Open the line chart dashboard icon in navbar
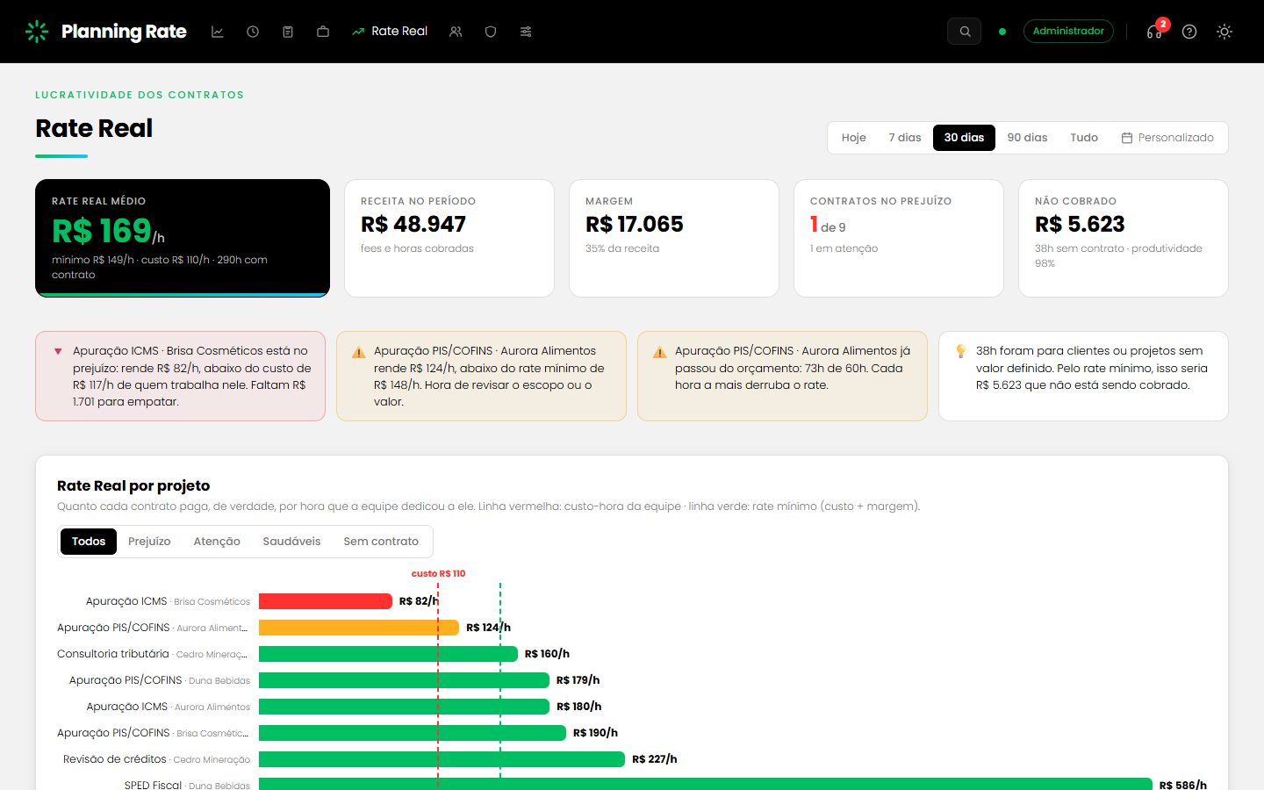This screenshot has width=1264, height=790. pyautogui.click(x=218, y=32)
